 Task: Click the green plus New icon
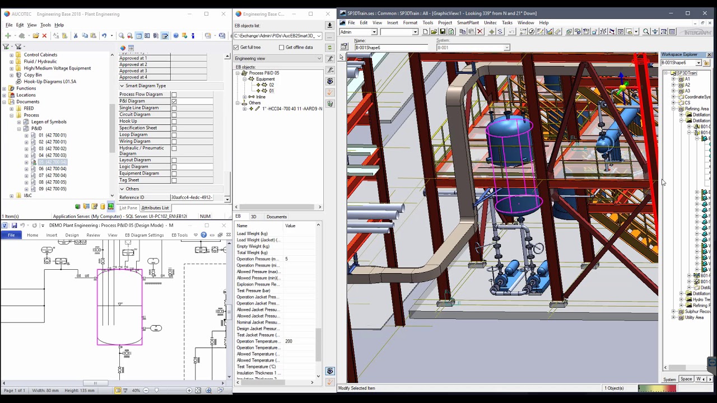[x=8, y=36]
